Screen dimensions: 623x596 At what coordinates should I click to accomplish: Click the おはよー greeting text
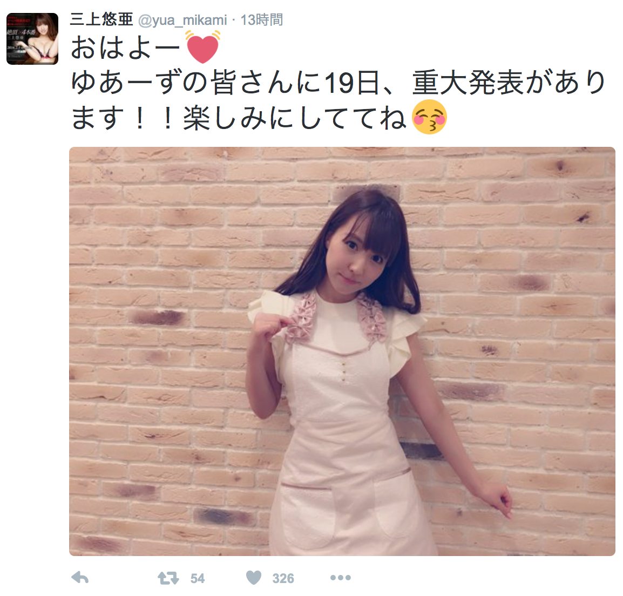tap(126, 48)
